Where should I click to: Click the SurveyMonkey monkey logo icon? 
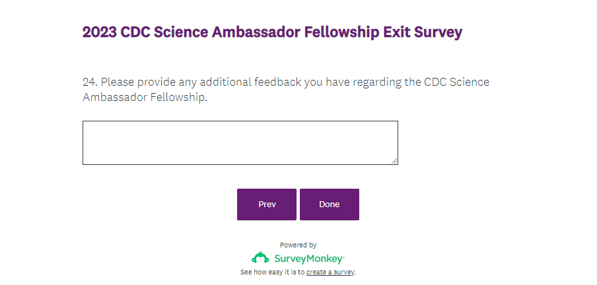260,258
